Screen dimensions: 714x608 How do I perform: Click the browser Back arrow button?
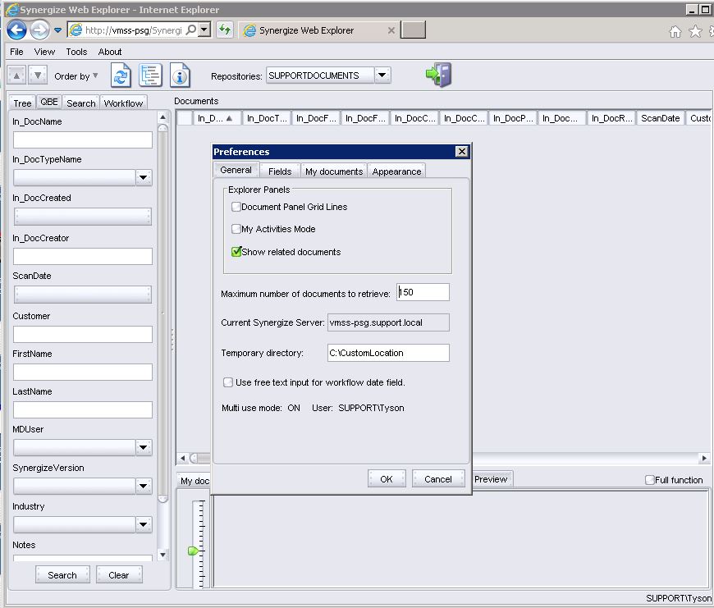17,30
